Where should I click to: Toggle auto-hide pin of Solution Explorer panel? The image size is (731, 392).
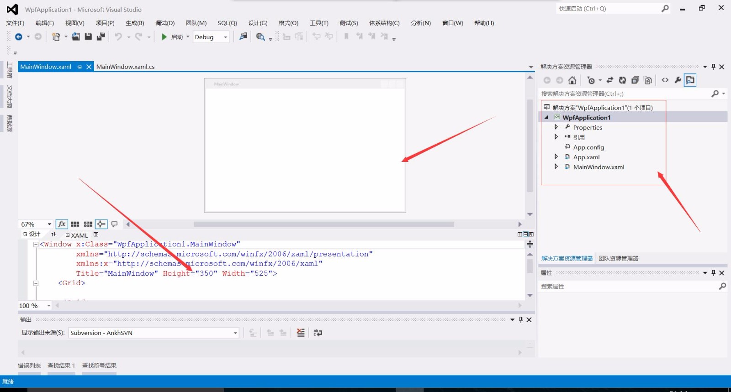pos(714,67)
